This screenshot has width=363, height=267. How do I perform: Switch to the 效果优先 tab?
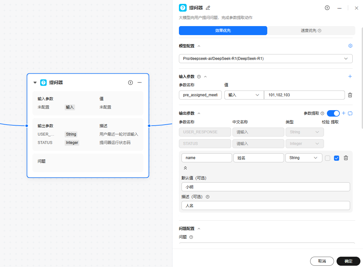click(223, 31)
